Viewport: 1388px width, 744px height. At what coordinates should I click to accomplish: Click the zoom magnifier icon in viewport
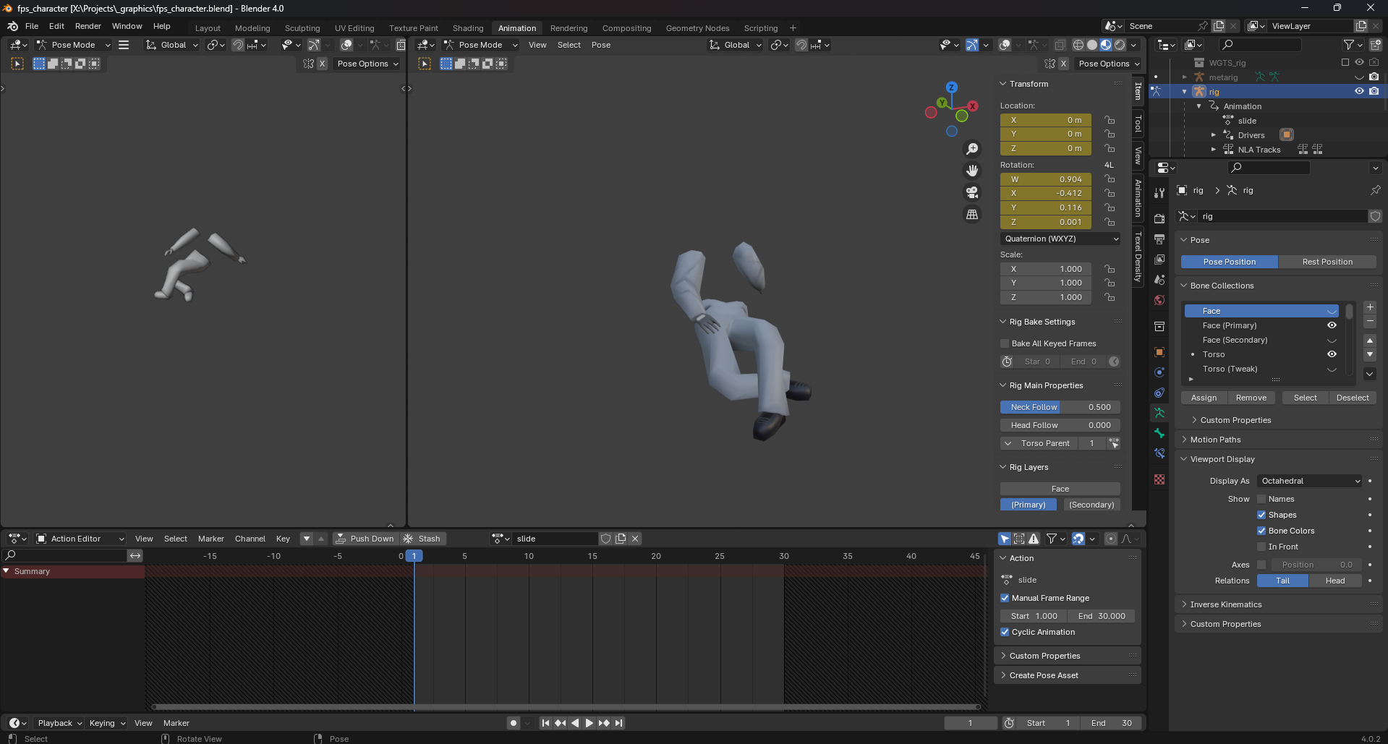972,149
